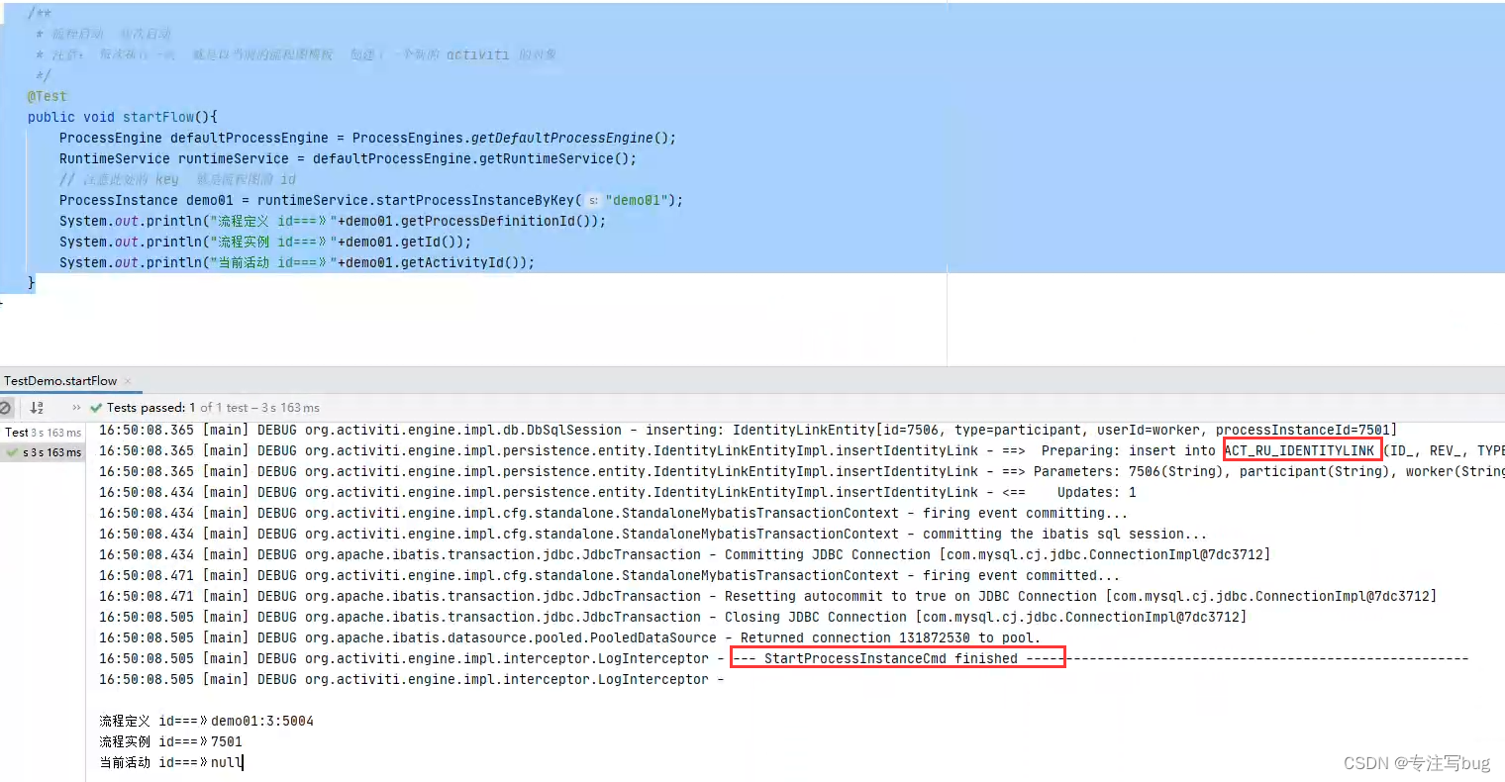Click 'Tests passed: 1' status text
The width and height of the screenshot is (1505, 782).
(x=150, y=408)
